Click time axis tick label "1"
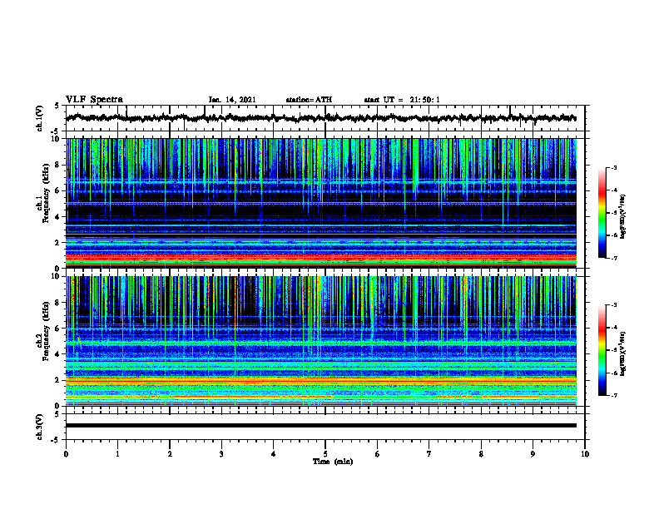Screen dimensions: 659x509 (117, 454)
